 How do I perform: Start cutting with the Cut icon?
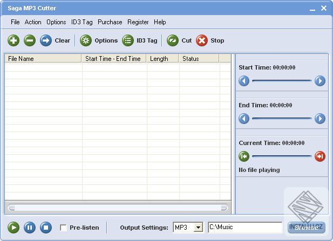[173, 40]
